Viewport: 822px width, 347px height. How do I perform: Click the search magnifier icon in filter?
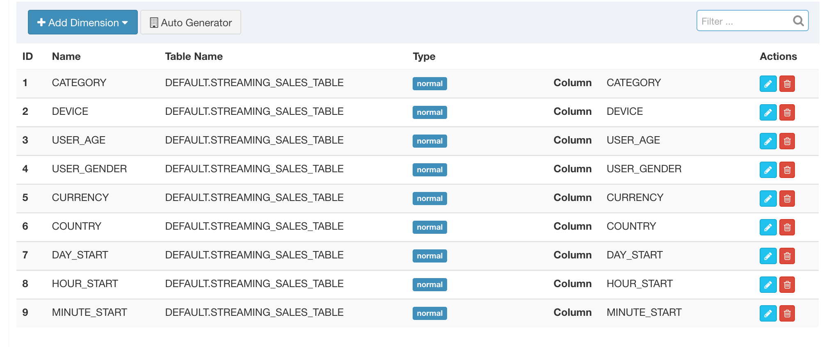pyautogui.click(x=798, y=21)
